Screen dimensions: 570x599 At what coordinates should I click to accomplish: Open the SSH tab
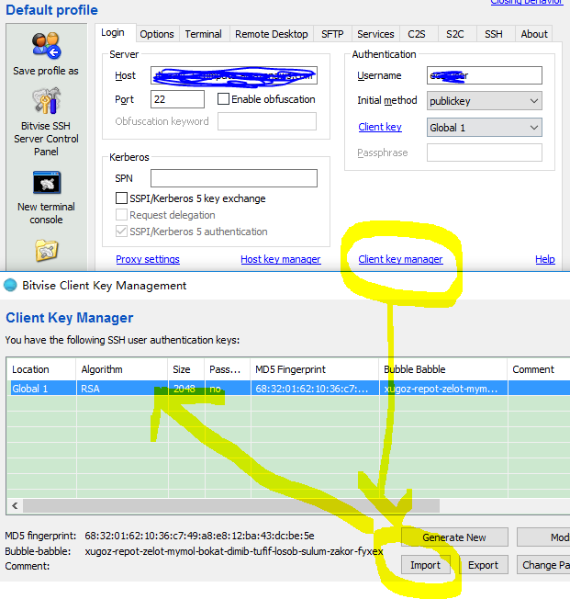pyautogui.click(x=494, y=34)
